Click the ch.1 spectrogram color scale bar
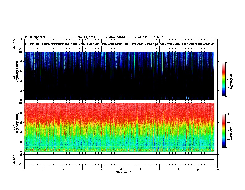This screenshot has width=245, height=190. (224, 79)
